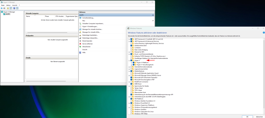Collapse the Hyper-V tree node
Image resolution: width=265 pixels, height=118 pixels.
pos(129,60)
